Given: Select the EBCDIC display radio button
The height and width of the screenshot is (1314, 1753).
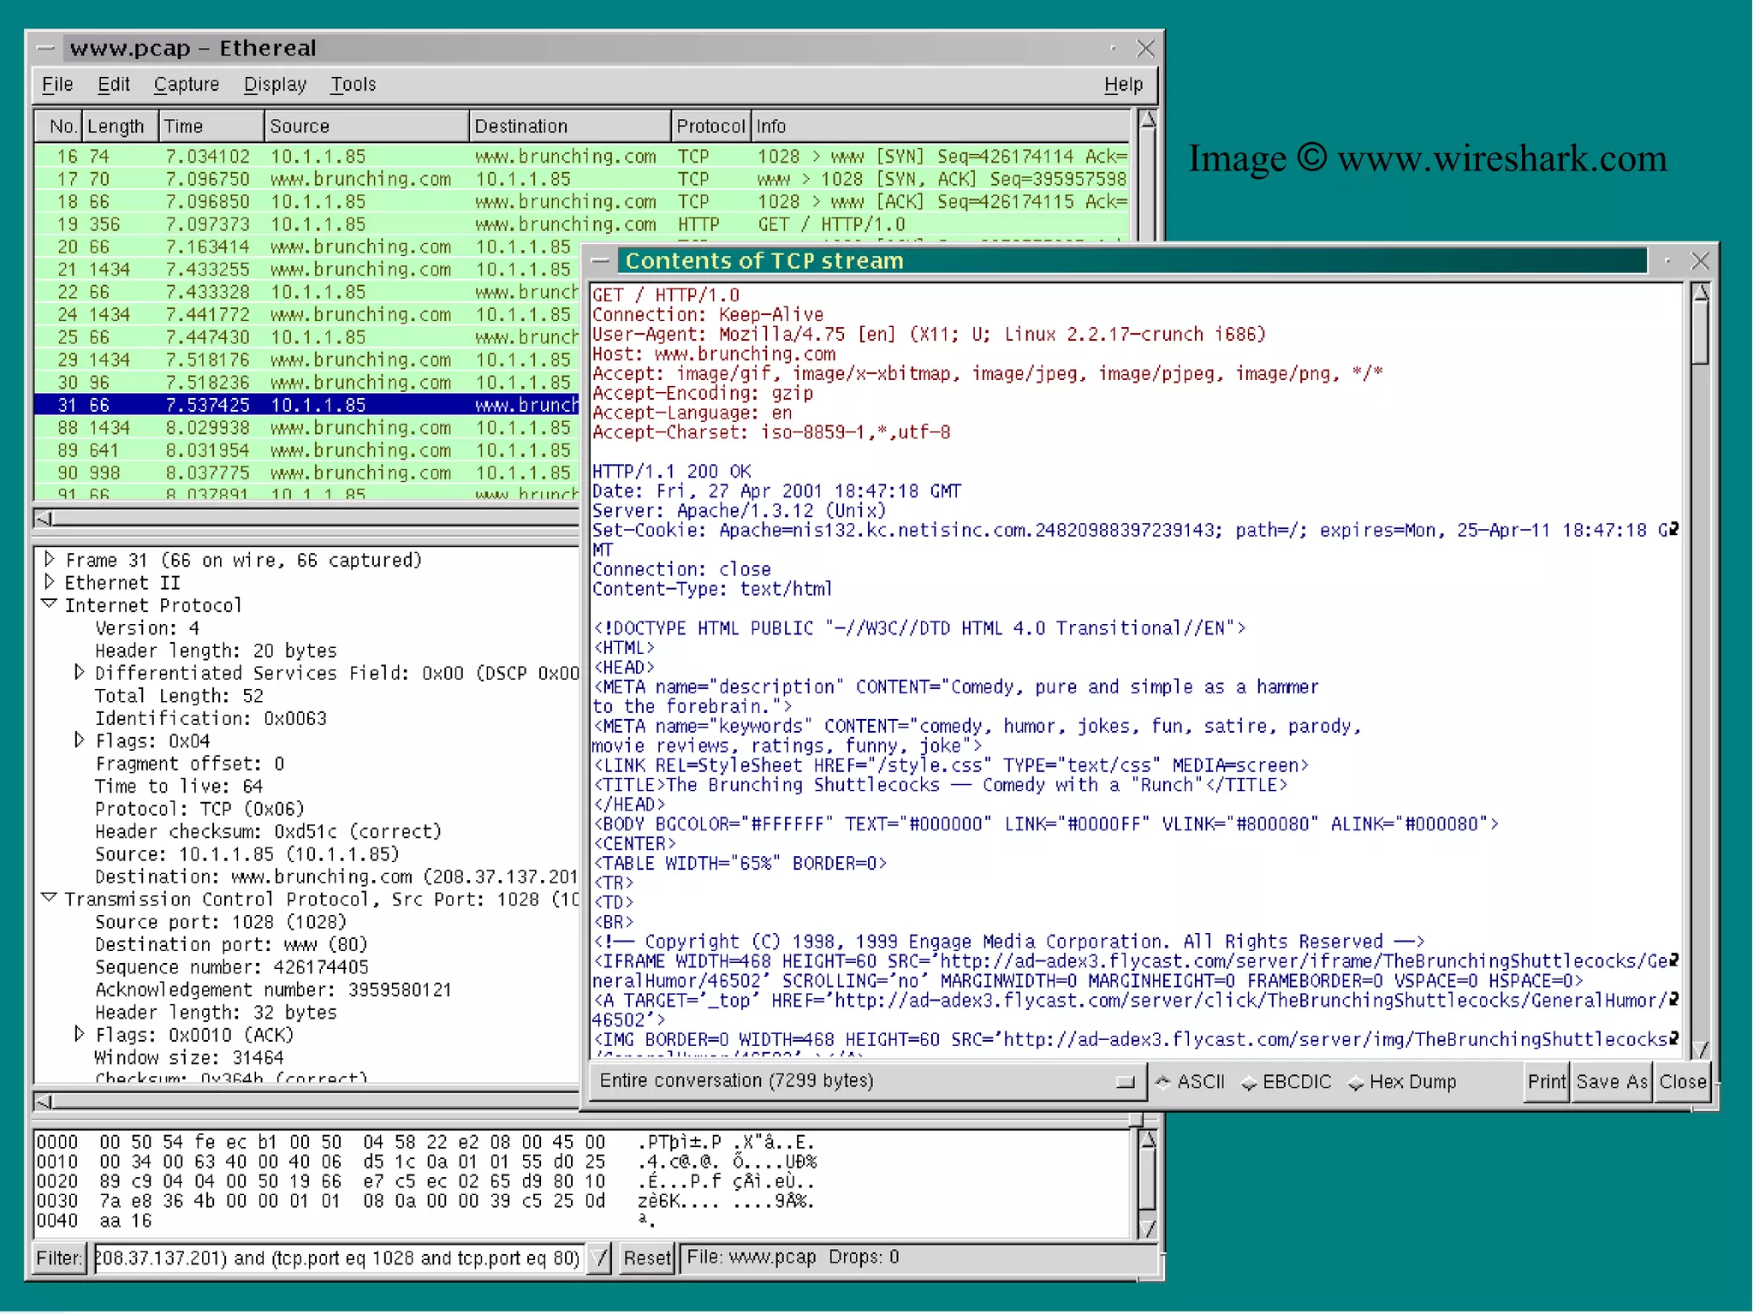Looking at the screenshot, I should pyautogui.click(x=1250, y=1083).
